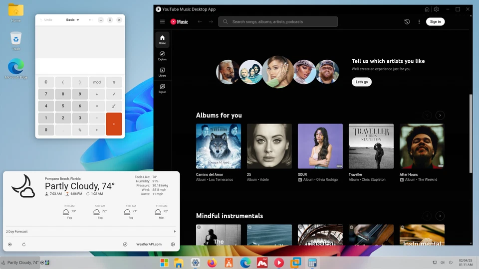This screenshot has width=479, height=269.
Task: Open the file manager in taskbar
Action: 179,263
